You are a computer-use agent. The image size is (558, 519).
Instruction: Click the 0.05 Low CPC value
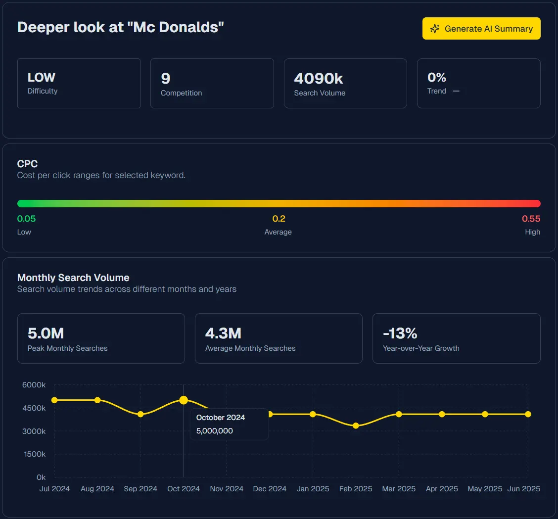click(26, 219)
